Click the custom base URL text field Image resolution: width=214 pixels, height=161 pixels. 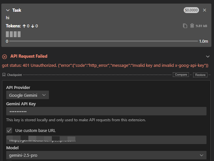click(x=106, y=140)
